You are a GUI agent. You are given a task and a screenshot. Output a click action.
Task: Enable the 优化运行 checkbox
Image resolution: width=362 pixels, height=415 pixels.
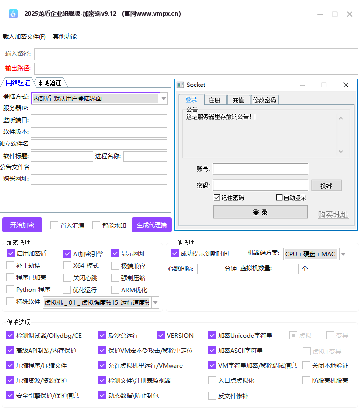tap(67, 290)
